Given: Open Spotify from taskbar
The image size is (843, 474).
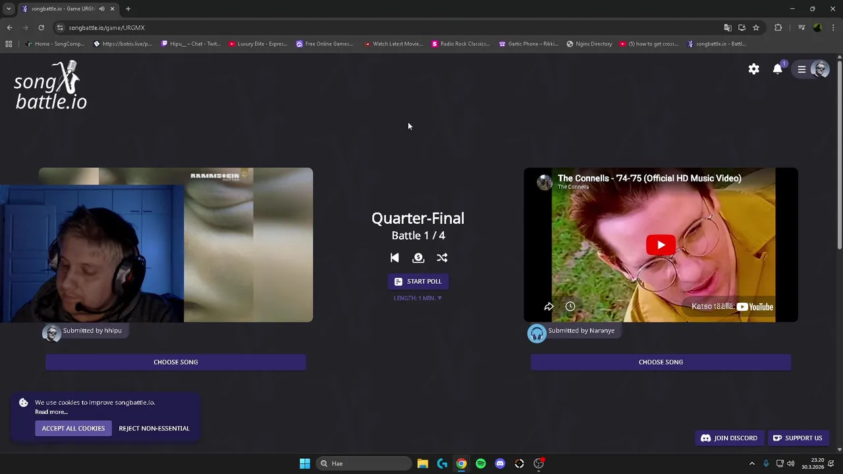Looking at the screenshot, I should [481, 463].
